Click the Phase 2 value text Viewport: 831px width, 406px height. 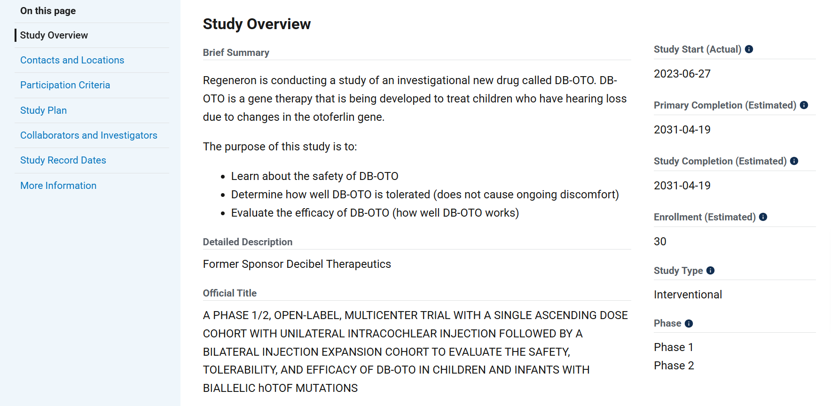674,366
